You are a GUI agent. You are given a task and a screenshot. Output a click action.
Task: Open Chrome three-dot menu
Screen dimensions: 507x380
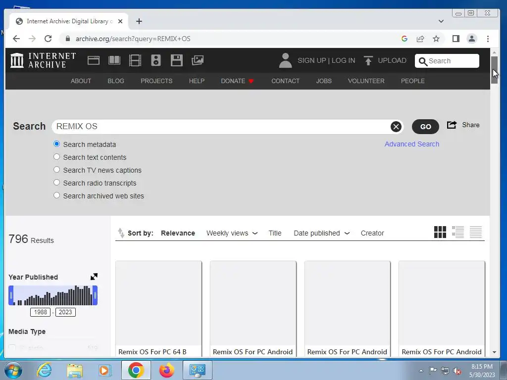[488, 39]
